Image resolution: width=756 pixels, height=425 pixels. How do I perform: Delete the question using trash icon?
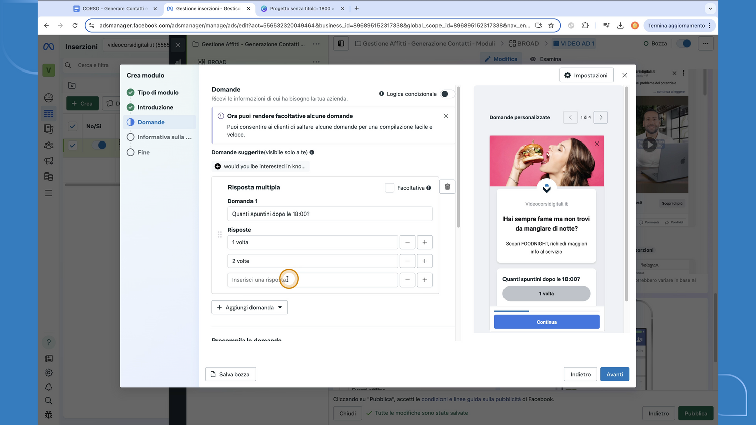pos(447,187)
